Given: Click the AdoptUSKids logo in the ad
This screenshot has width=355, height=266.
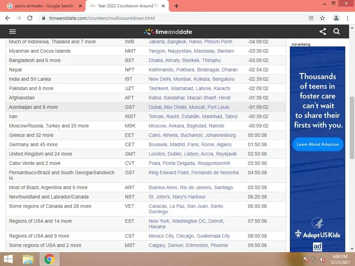Looking at the screenshot, I should coord(318,234).
